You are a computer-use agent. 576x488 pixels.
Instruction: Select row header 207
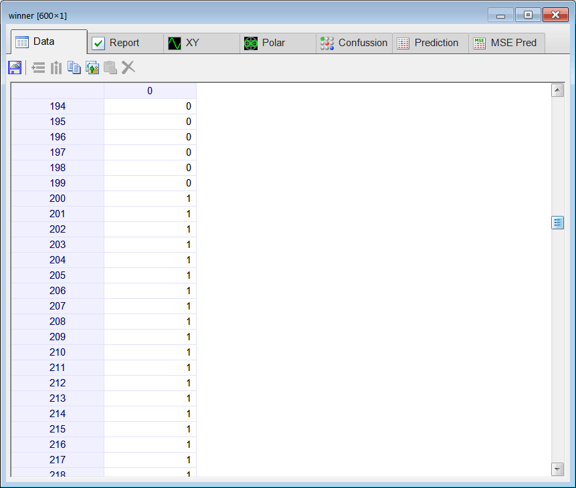coord(58,307)
